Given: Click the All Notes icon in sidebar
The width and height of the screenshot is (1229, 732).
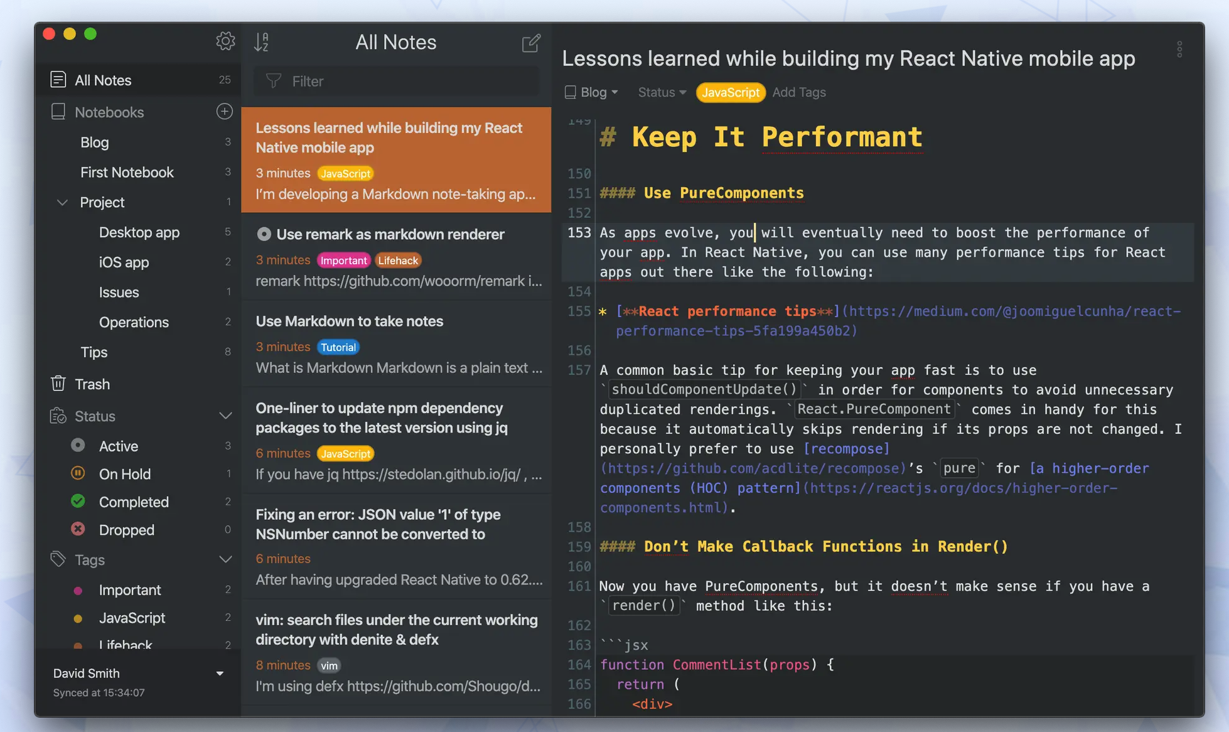Looking at the screenshot, I should click(x=58, y=80).
